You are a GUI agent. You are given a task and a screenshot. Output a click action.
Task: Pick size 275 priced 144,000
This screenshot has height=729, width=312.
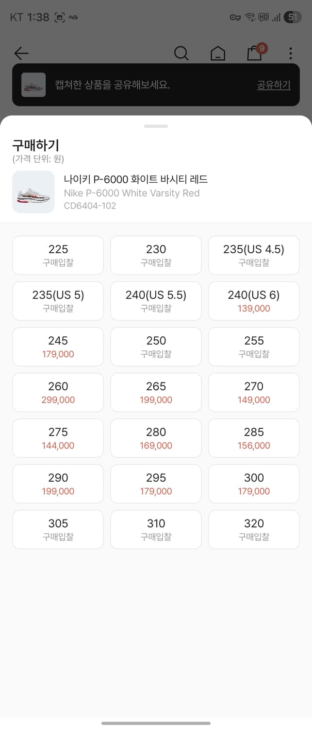(x=58, y=438)
